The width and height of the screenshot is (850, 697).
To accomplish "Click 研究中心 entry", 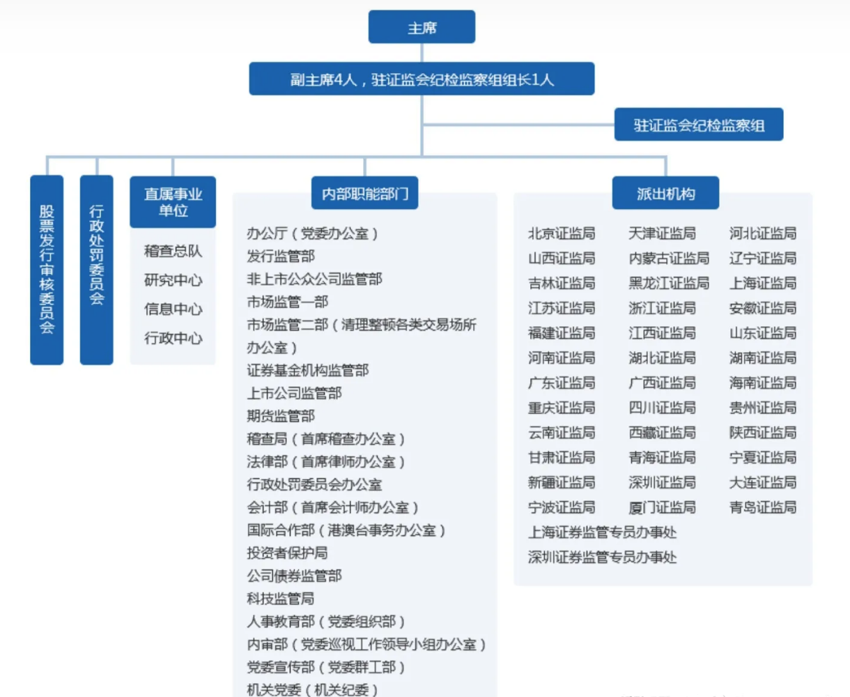I will [173, 280].
